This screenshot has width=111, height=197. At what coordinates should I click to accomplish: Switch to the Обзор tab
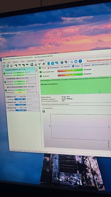tap(43, 68)
